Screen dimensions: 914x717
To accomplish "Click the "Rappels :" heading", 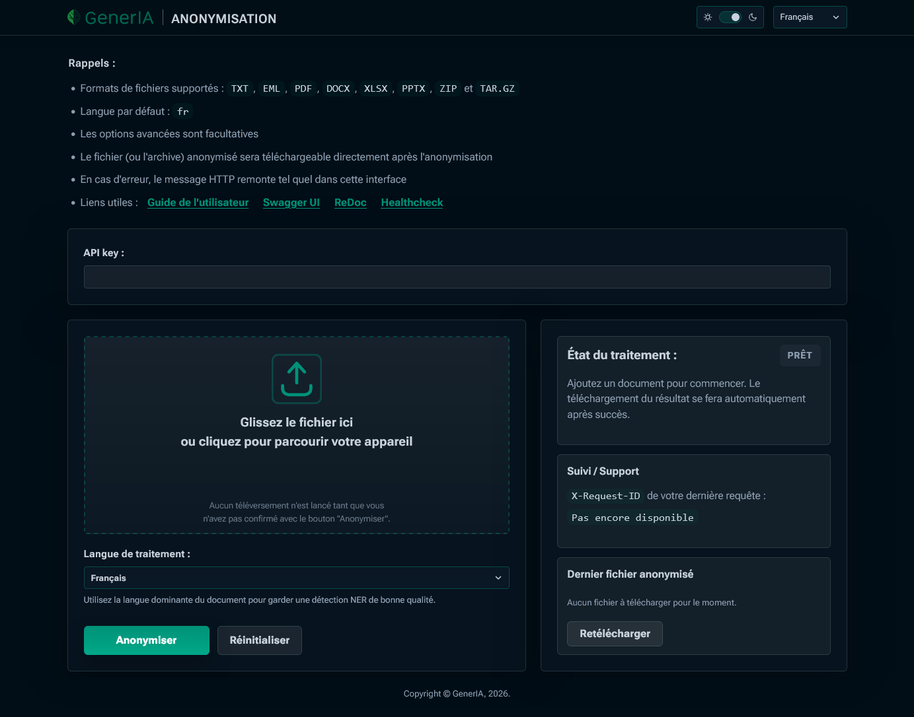I will pos(92,63).
